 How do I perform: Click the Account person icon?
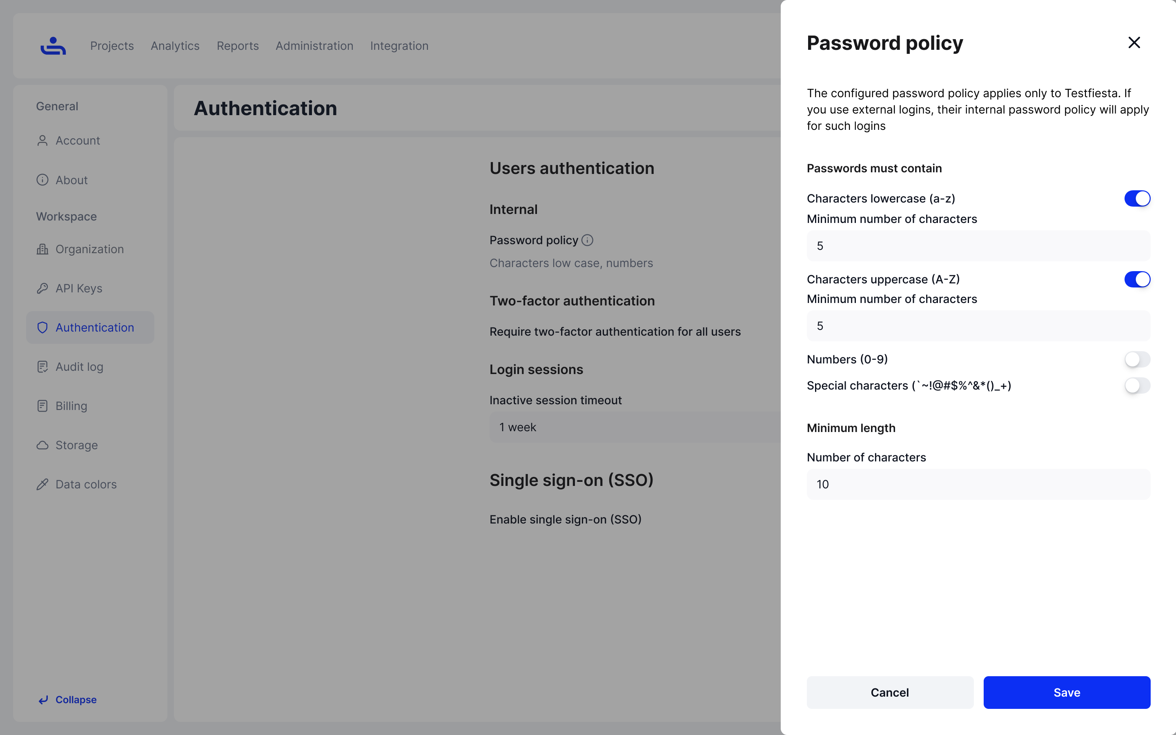point(42,140)
